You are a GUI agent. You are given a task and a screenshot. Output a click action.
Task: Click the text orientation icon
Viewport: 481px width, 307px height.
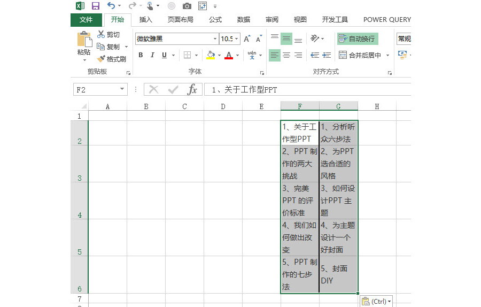(315, 39)
